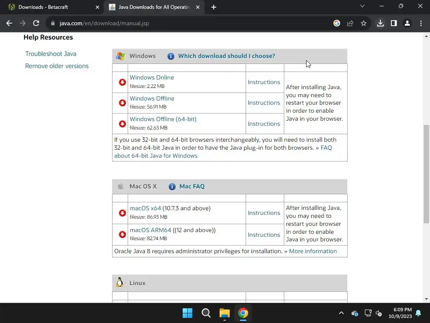Share this page using the share icon

tap(350, 24)
